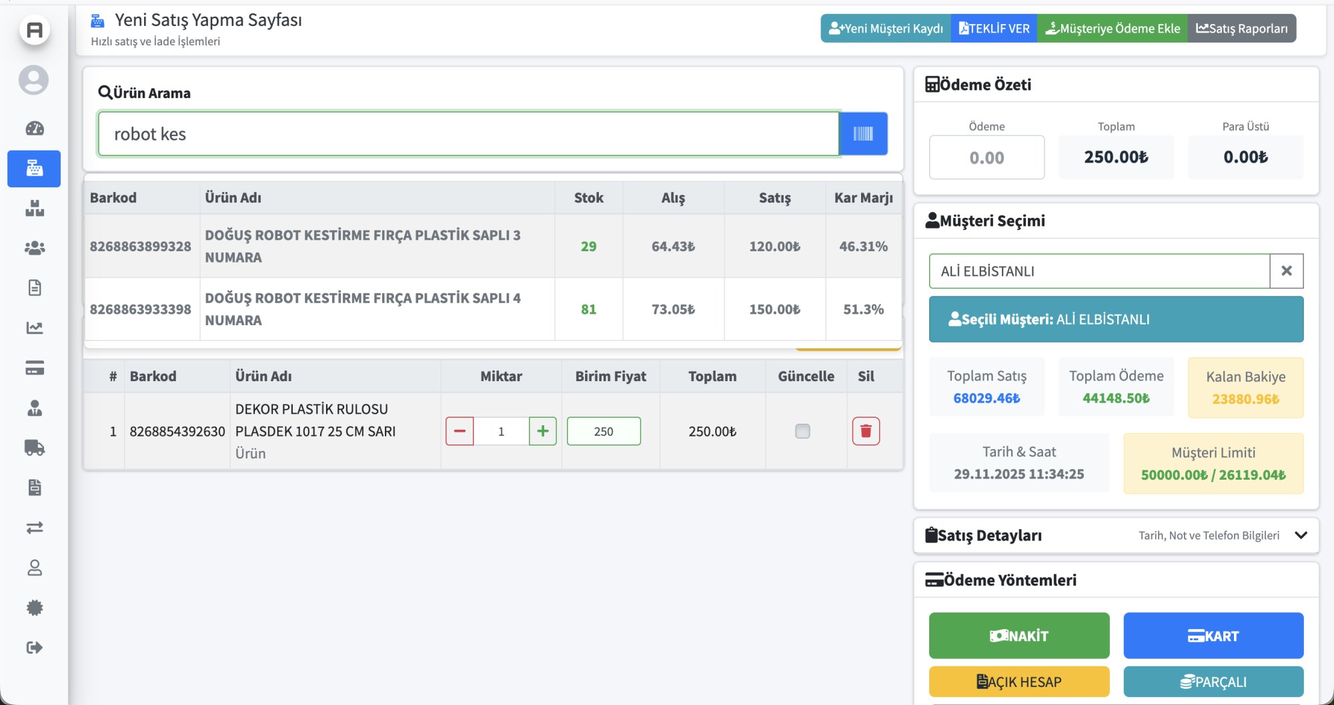The image size is (1334, 705).
Task: Open the customers group icon in sidebar
Action: coord(35,248)
